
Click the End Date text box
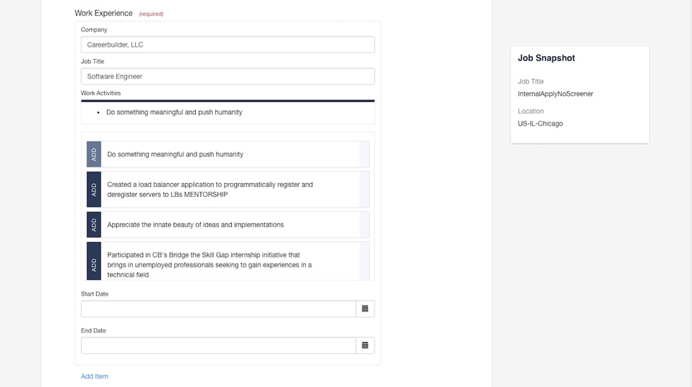tap(218, 345)
